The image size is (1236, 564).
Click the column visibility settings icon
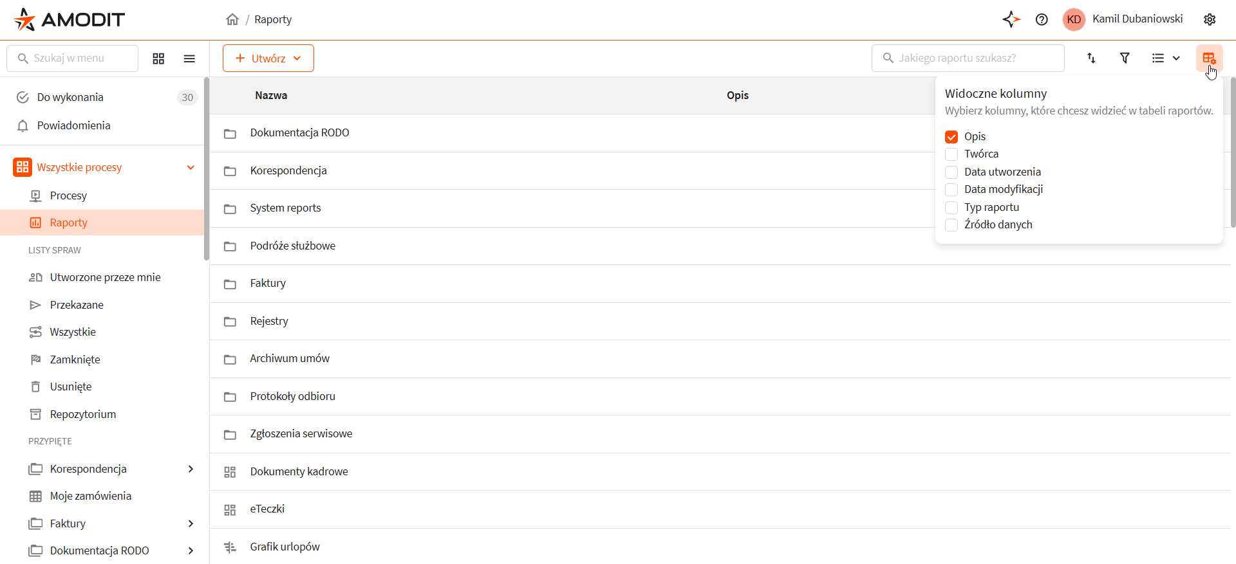(1208, 58)
